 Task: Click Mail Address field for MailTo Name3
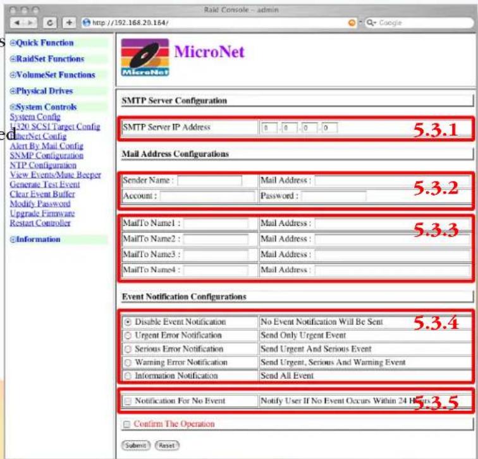(x=393, y=255)
